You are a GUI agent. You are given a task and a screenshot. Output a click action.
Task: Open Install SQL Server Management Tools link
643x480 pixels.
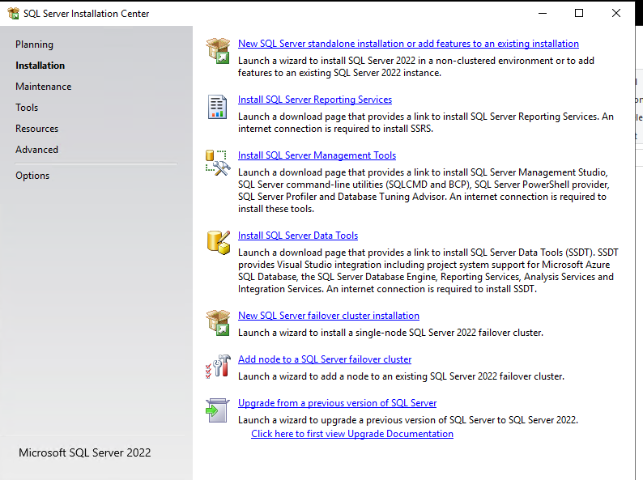(317, 155)
